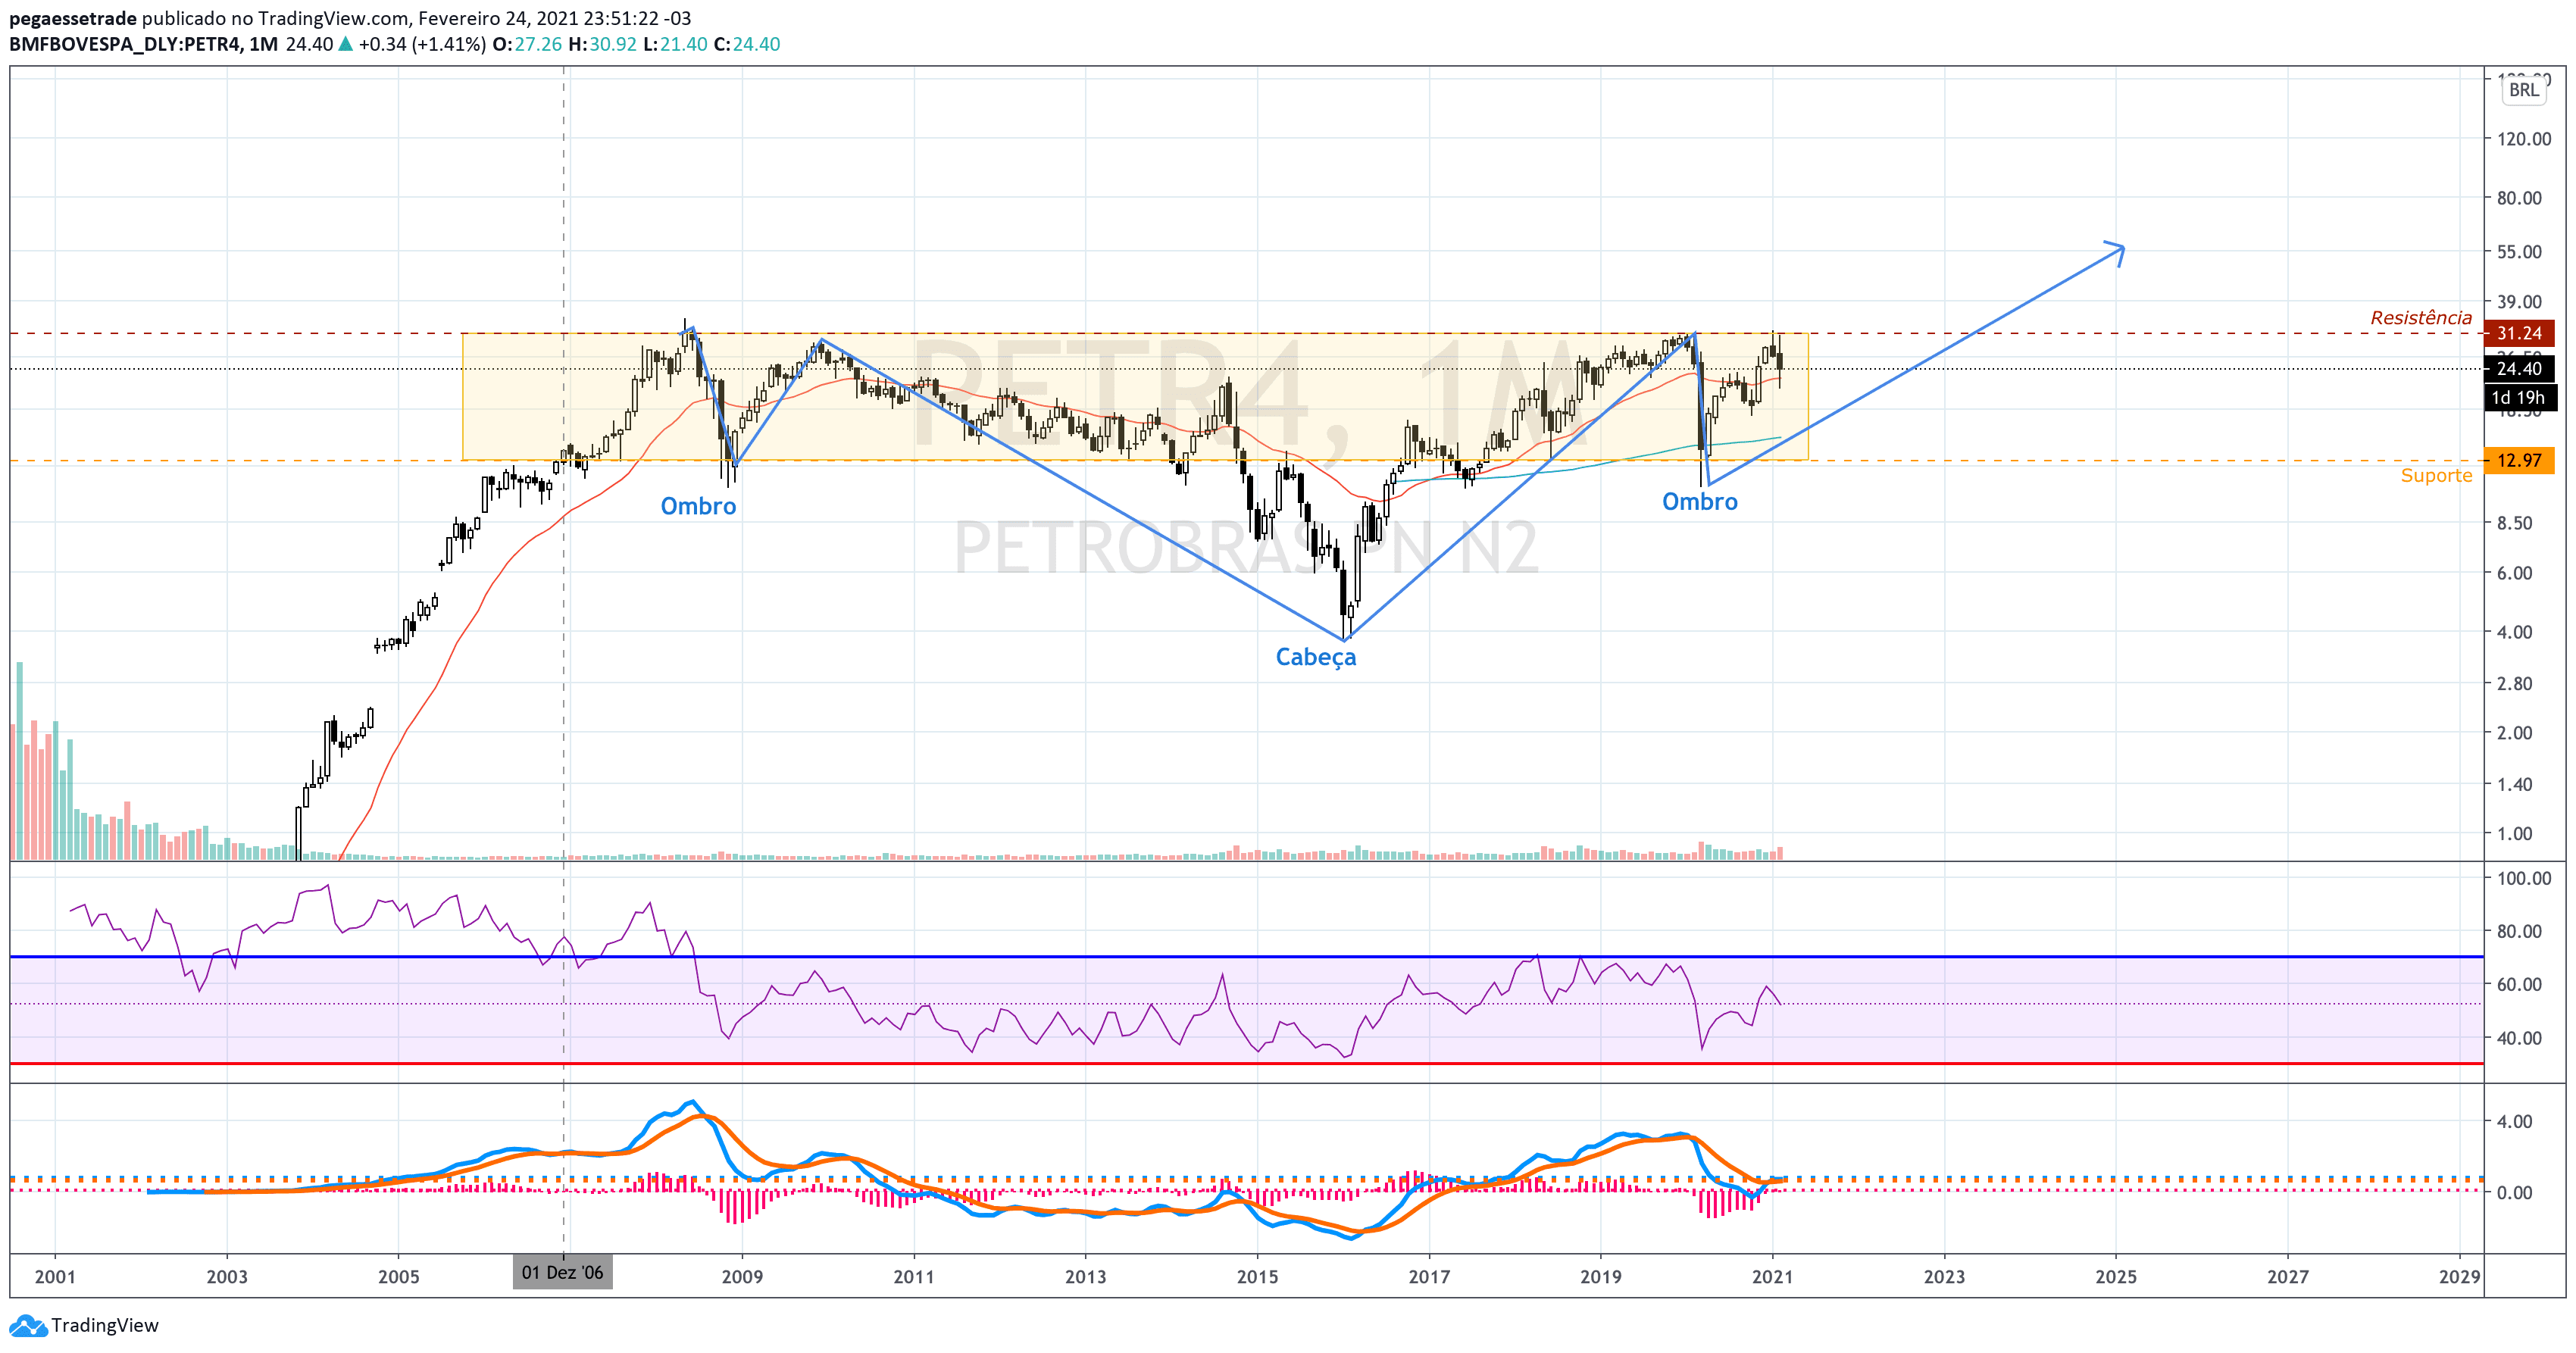Select the 31.24 resistance price label
Viewport: 2576px width, 1353px height.
point(2519,333)
